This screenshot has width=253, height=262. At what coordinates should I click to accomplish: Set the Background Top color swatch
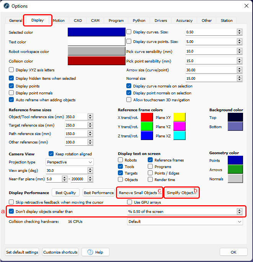click(235, 117)
